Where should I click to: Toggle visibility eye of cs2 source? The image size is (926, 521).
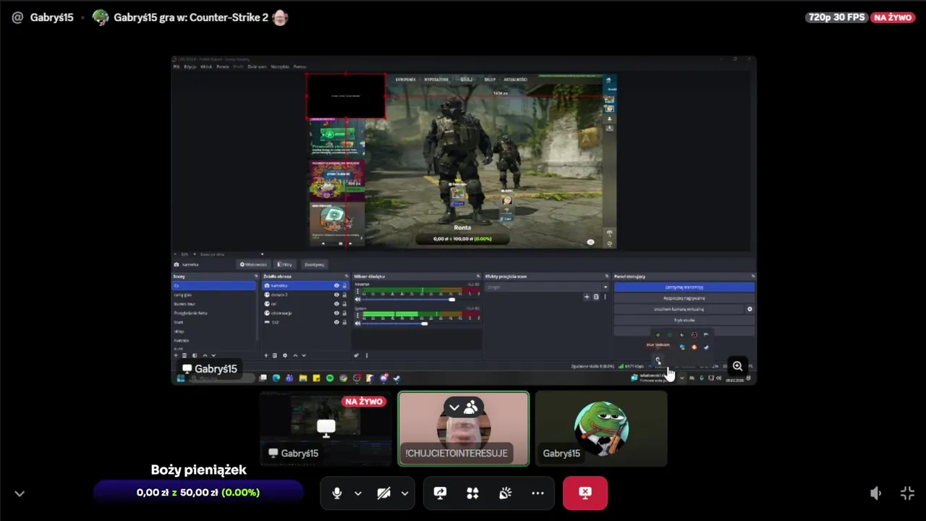[336, 322]
